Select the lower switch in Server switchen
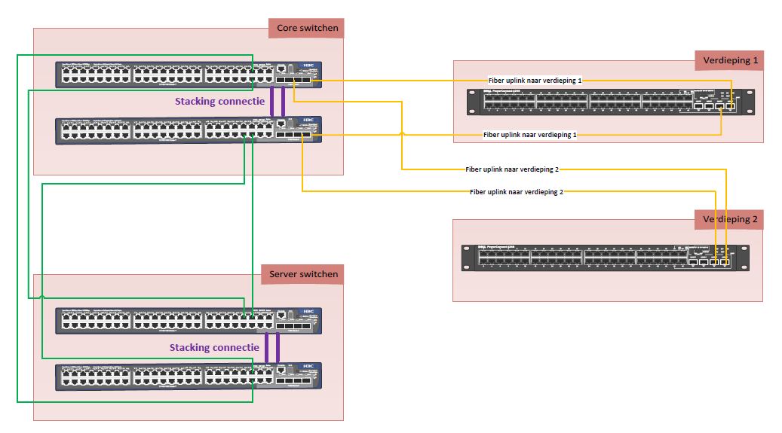 pos(189,377)
